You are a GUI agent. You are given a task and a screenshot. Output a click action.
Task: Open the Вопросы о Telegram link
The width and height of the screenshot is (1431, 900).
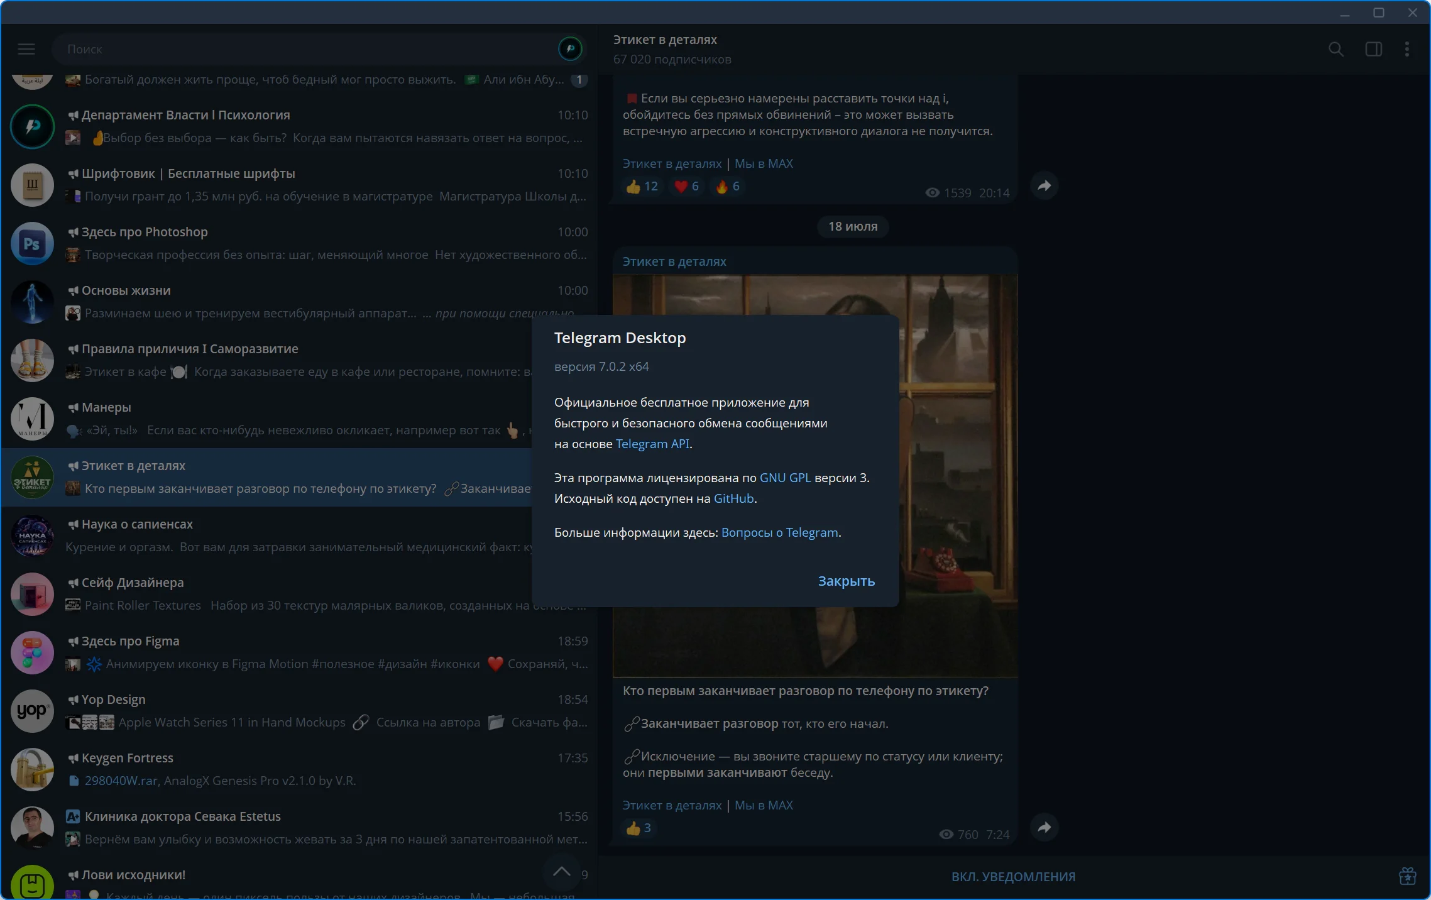[x=779, y=532]
